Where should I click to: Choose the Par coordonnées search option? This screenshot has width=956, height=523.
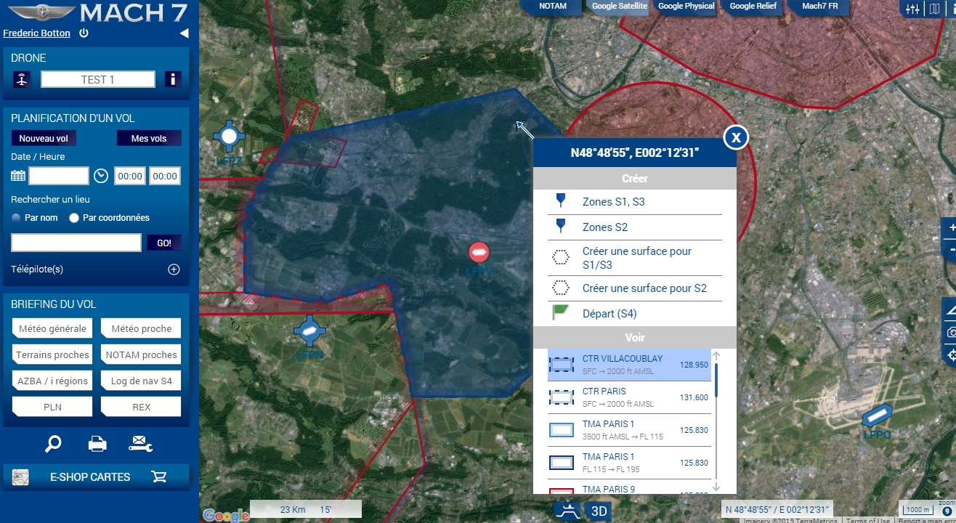click(109, 218)
